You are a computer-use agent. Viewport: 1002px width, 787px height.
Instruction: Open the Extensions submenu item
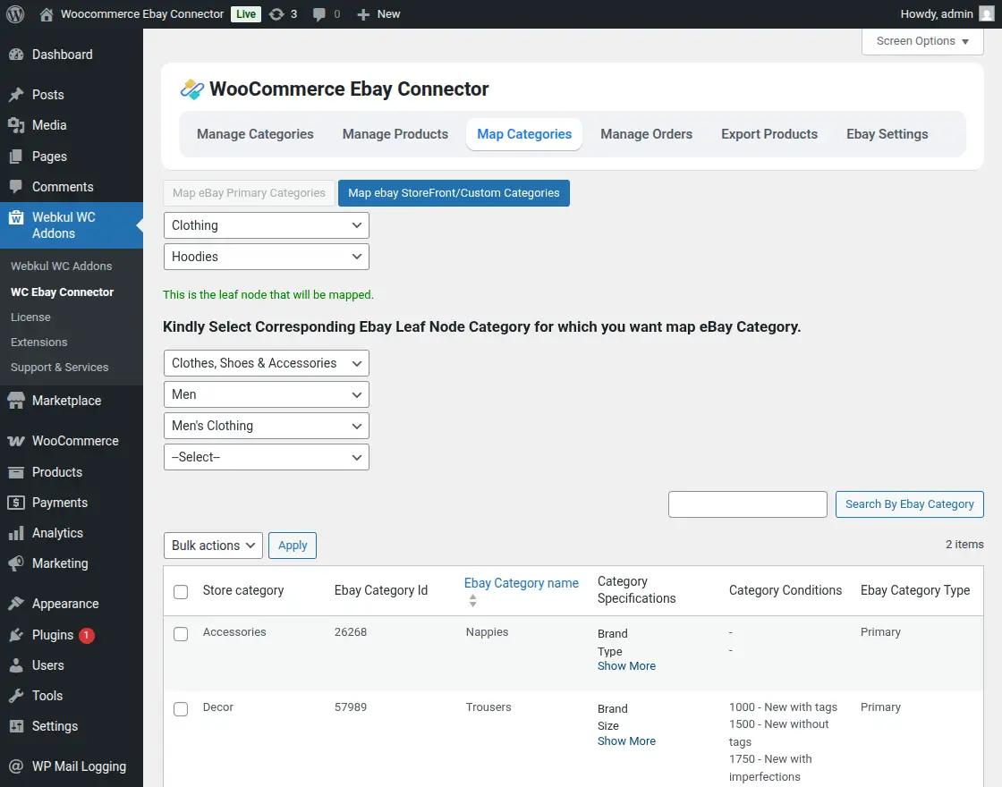pyautogui.click(x=39, y=343)
